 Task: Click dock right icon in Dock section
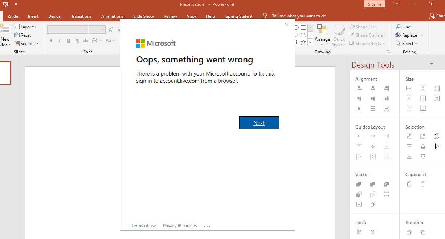[373, 232]
